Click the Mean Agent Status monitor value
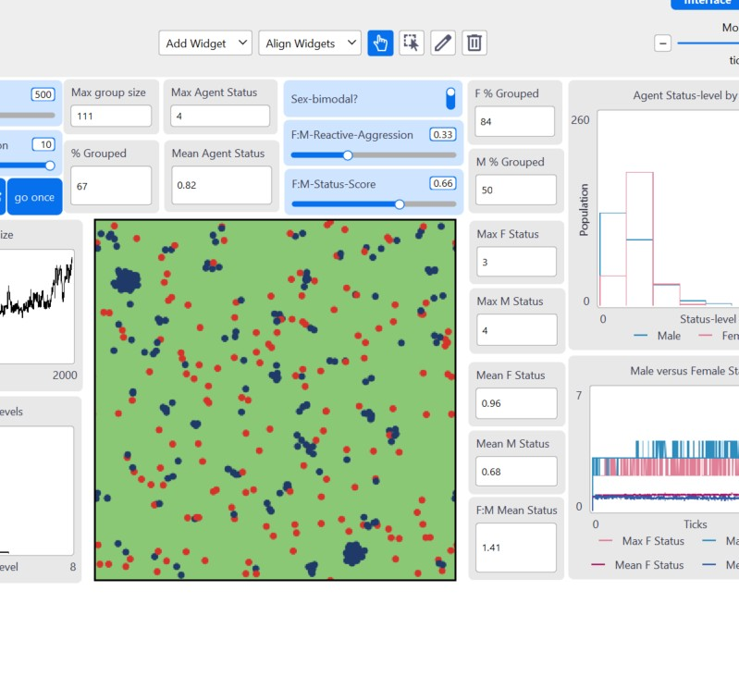739x677 pixels. 221,185
